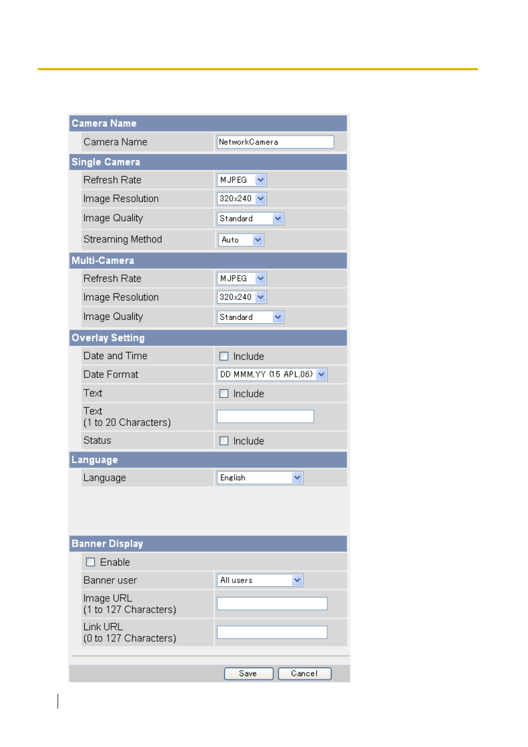The height and width of the screenshot is (747, 528).
Task: Check the Banner Display Enable checkbox
Action: tap(91, 562)
